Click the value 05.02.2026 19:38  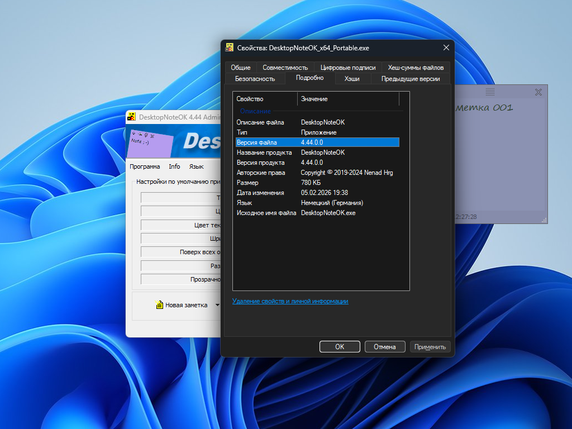tap(325, 193)
